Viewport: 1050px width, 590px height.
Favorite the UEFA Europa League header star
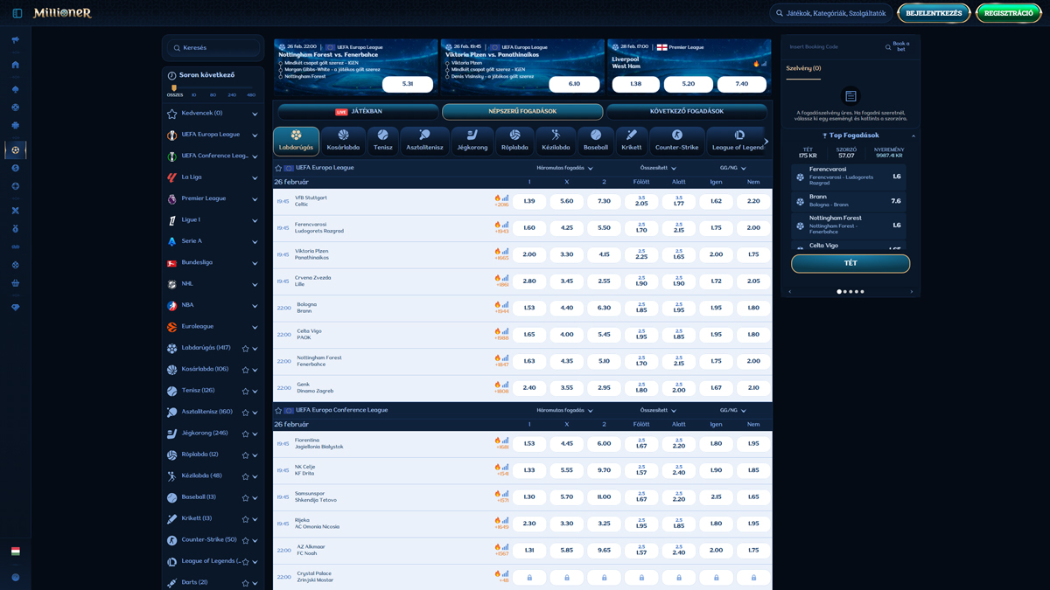click(279, 168)
